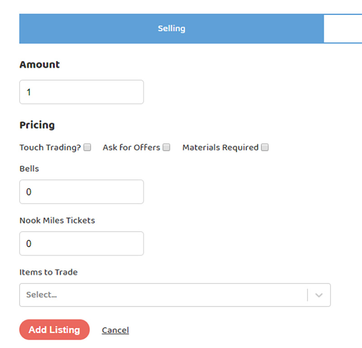The image size is (362, 348).
Task: Click the Items to Trade label
Action: point(48,272)
